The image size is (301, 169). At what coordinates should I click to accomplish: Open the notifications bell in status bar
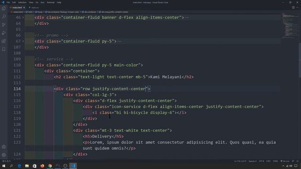coord(297,161)
